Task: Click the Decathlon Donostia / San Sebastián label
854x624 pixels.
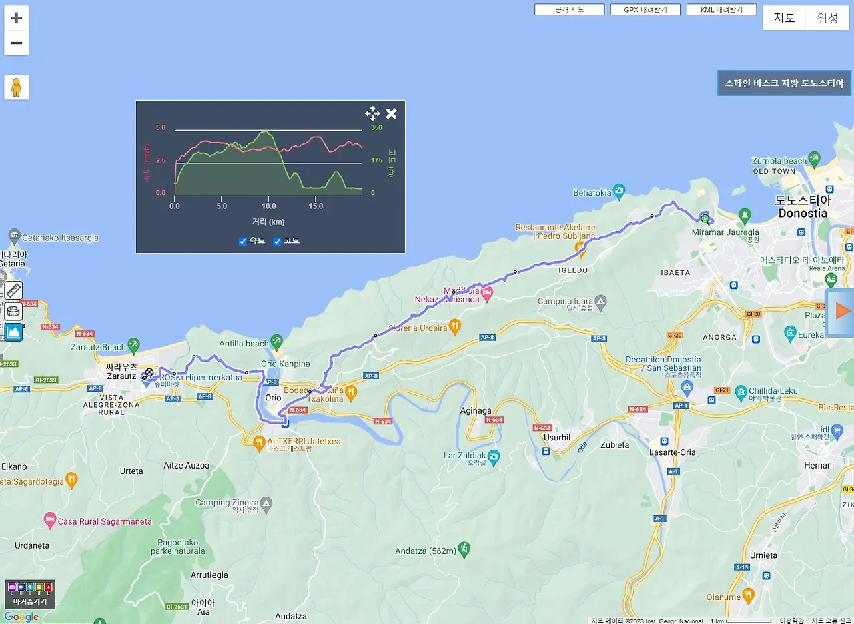Action: pos(663,364)
